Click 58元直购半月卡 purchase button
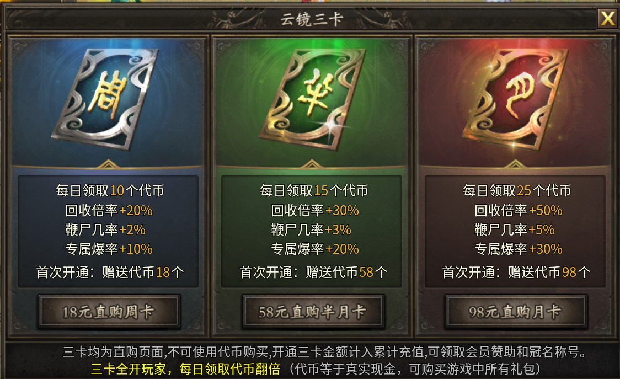 (x=312, y=312)
